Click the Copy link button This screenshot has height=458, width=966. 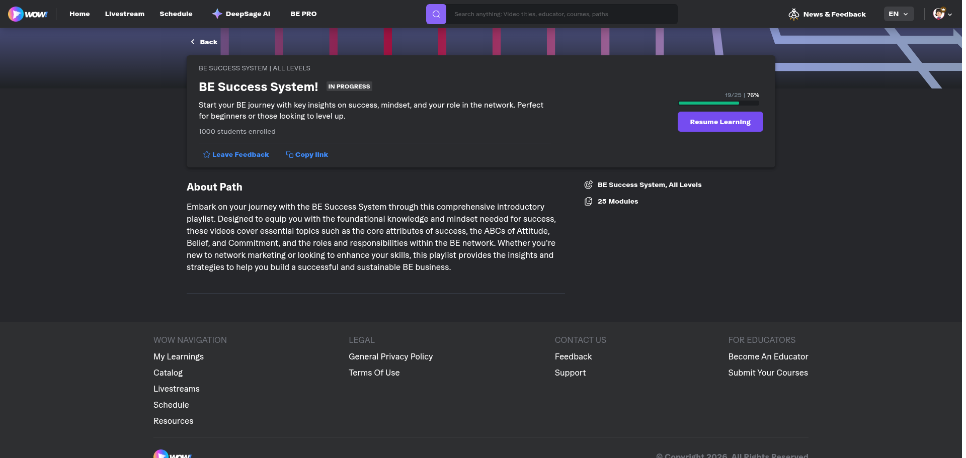coord(307,154)
